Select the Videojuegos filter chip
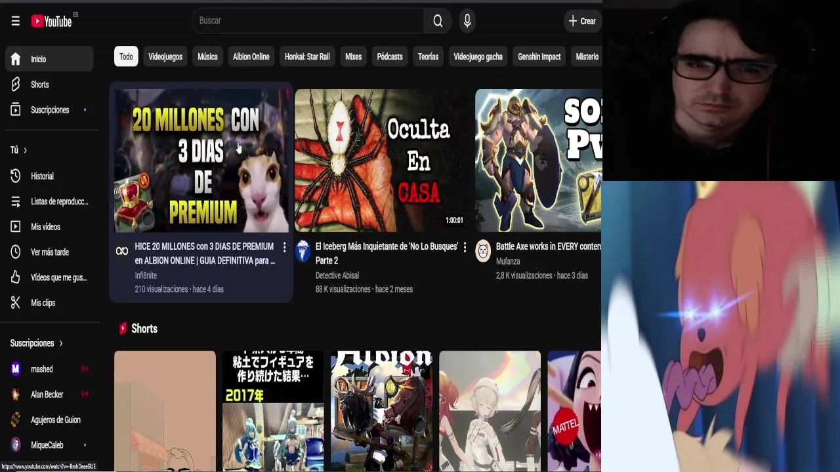Screen dimensions: 840x472 165,56
